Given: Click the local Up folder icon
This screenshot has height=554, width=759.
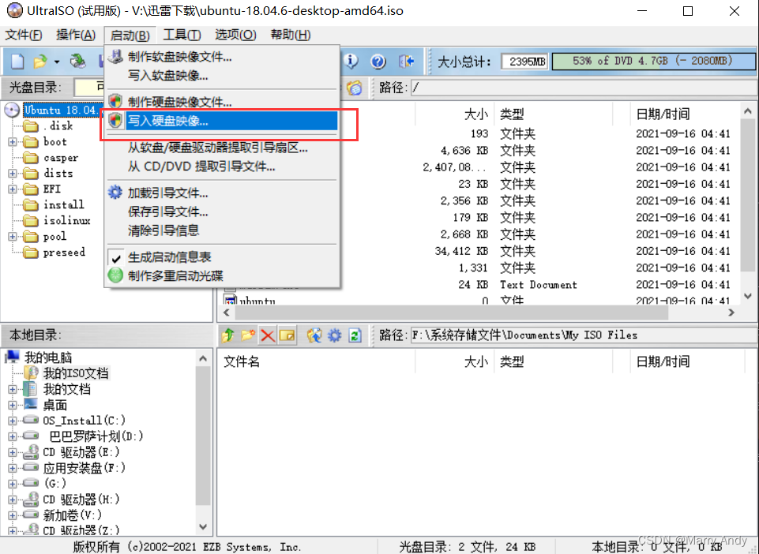Looking at the screenshot, I should (228, 335).
